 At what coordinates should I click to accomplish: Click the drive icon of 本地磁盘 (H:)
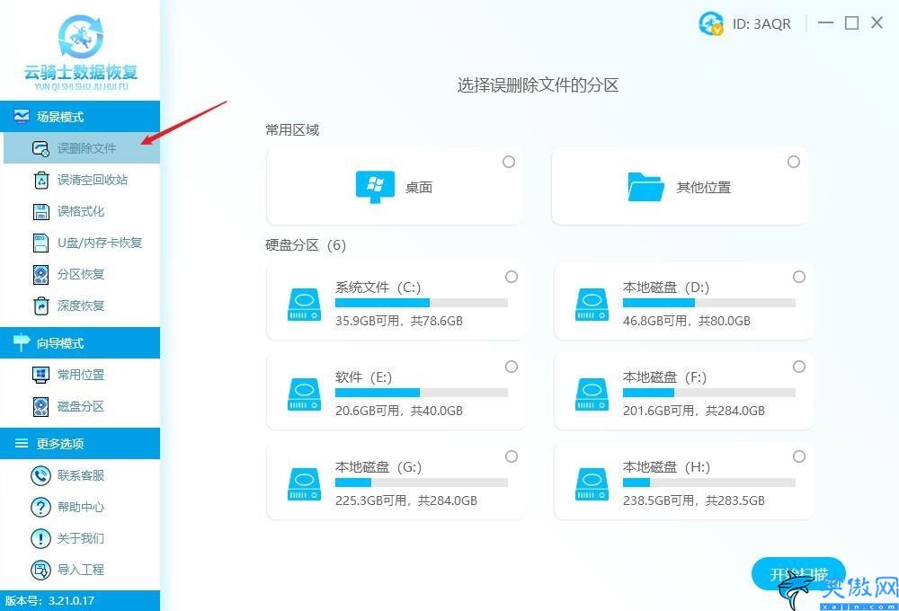click(x=592, y=484)
